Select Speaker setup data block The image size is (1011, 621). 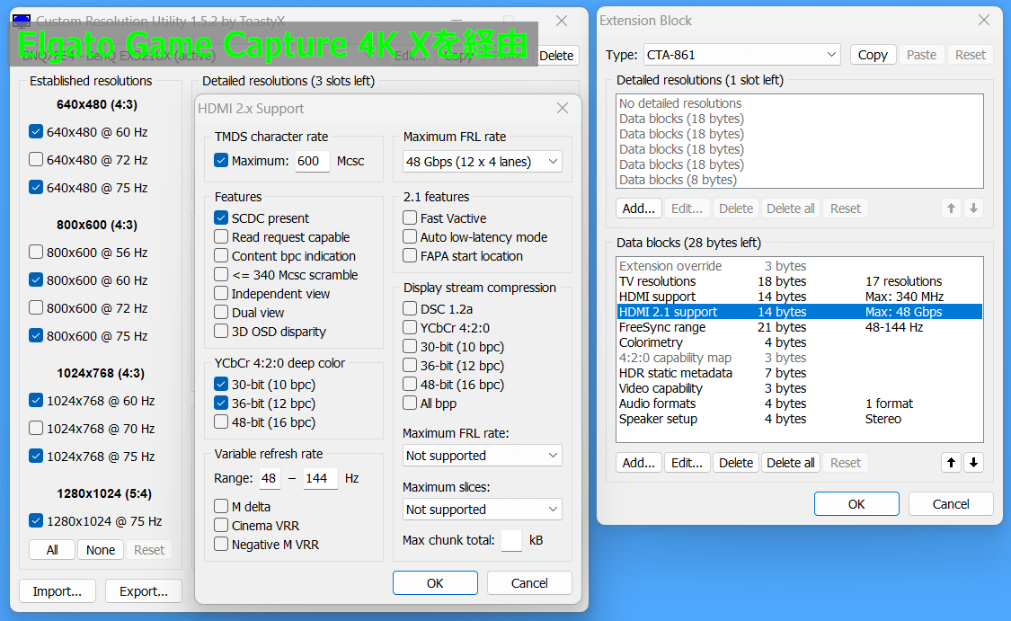point(800,419)
